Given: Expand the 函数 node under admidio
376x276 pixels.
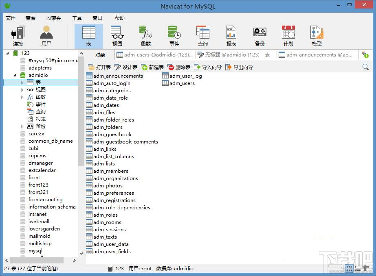Looking at the screenshot, I should click(22, 97).
